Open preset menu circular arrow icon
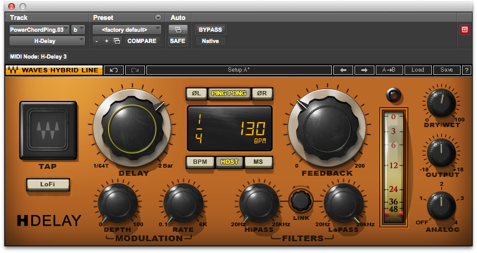This screenshot has height=253, width=477. coord(158,17)
